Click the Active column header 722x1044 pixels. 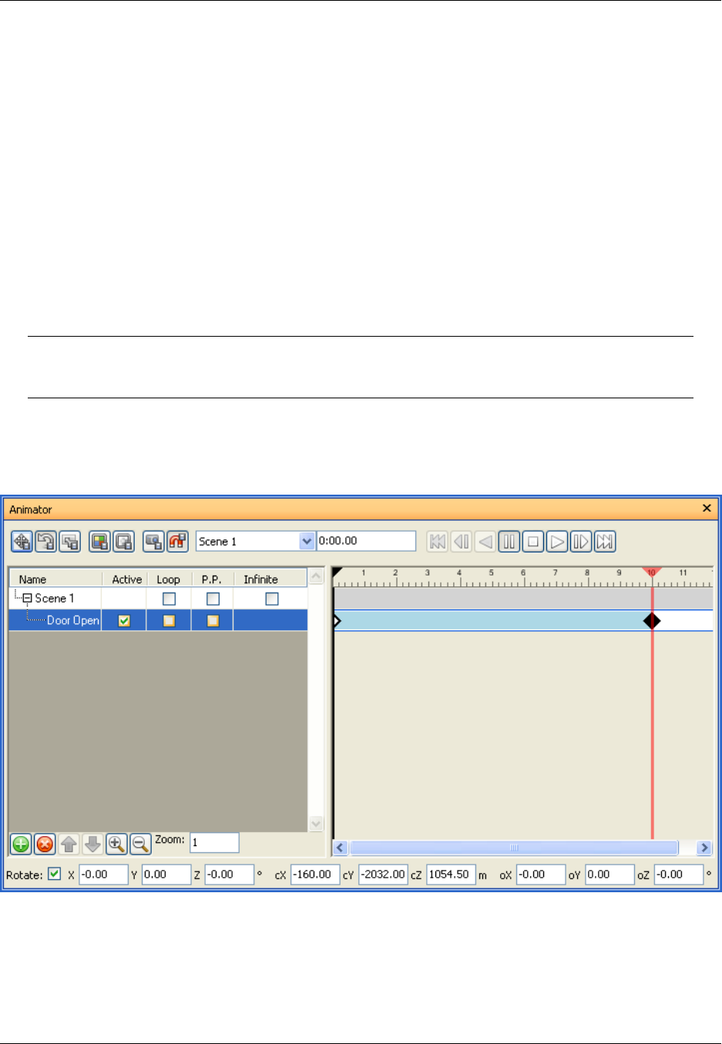[x=124, y=579]
